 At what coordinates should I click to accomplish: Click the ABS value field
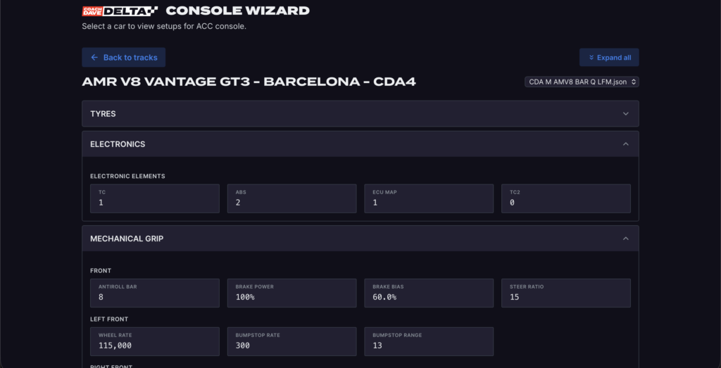pos(291,198)
